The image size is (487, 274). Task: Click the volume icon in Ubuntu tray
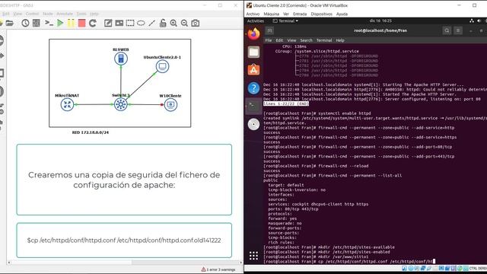(x=479, y=21)
